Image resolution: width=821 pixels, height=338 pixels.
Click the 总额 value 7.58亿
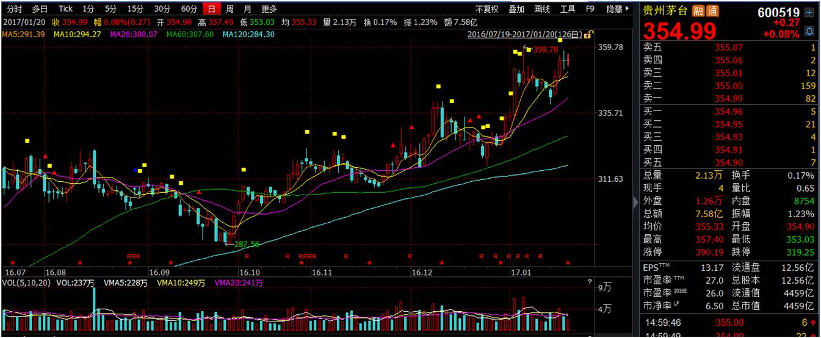[709, 214]
